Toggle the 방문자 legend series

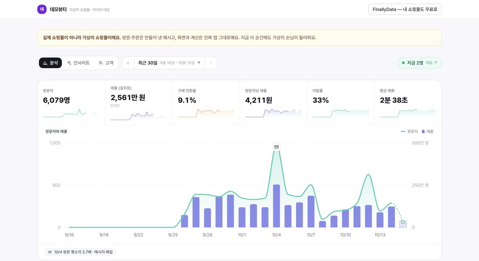[x=409, y=132]
